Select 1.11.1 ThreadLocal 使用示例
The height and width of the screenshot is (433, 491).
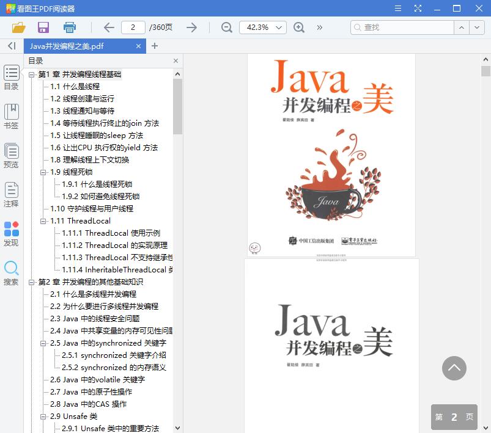click(111, 233)
